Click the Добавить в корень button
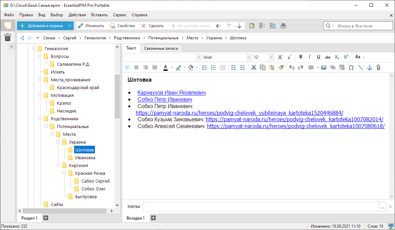The height and width of the screenshot is (230, 395). coord(41,26)
